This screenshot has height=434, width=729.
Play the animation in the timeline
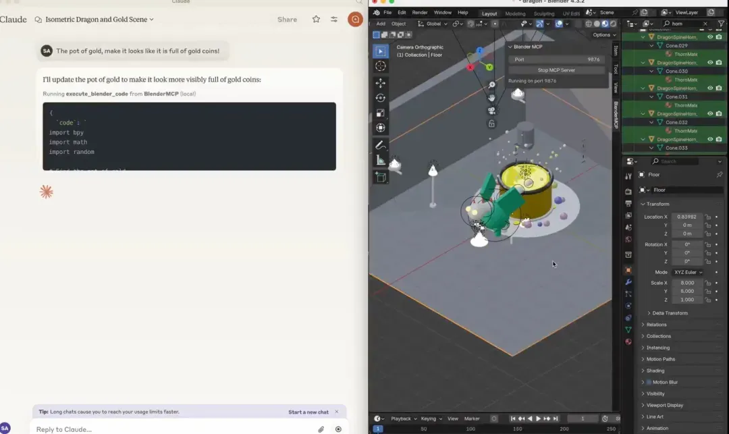539,418
